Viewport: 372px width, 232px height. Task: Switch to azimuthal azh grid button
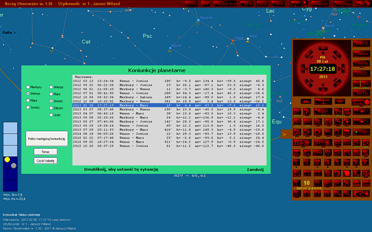point(323,142)
